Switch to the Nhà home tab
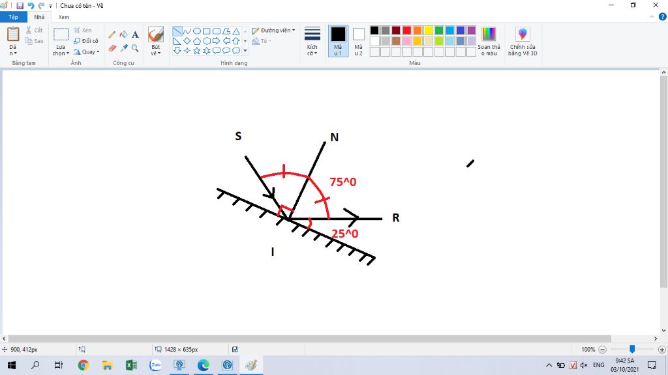The height and width of the screenshot is (375, 668). [39, 17]
